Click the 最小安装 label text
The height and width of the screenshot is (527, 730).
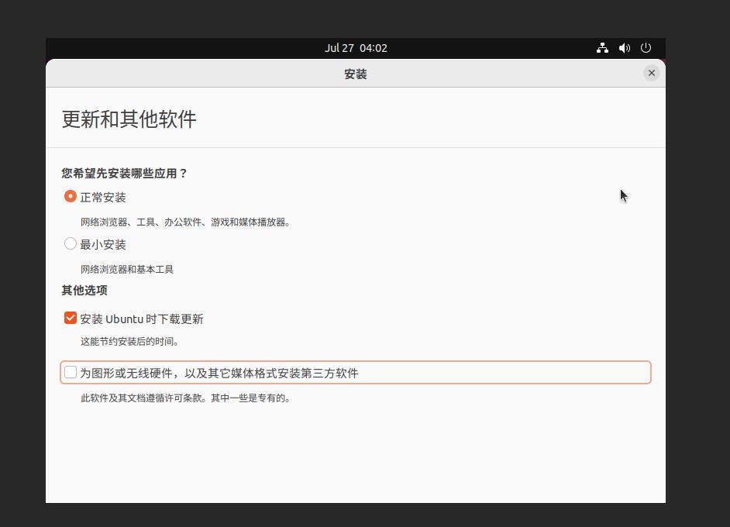[x=103, y=244]
